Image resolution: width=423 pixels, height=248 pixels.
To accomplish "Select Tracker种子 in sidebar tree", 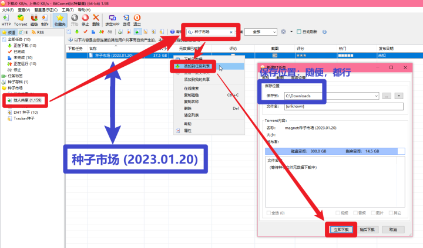I will pyautogui.click(x=24, y=118).
